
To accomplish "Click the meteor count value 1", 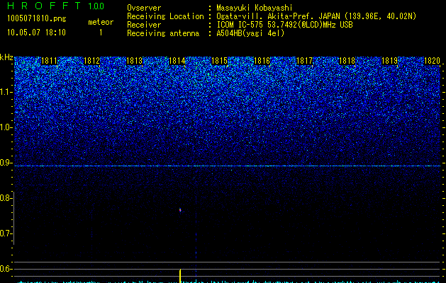I will pos(101,33).
